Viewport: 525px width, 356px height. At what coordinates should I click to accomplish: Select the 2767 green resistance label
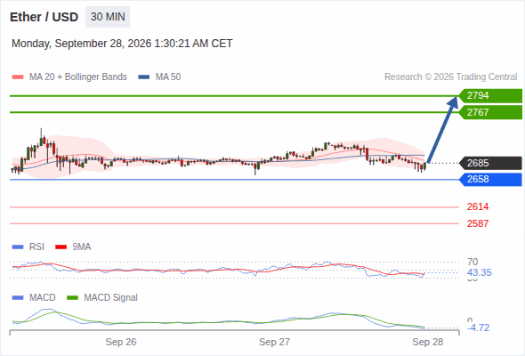click(490, 112)
